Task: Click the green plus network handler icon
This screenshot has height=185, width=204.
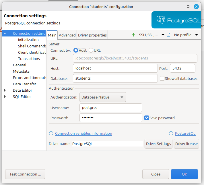Action: pos(133,35)
